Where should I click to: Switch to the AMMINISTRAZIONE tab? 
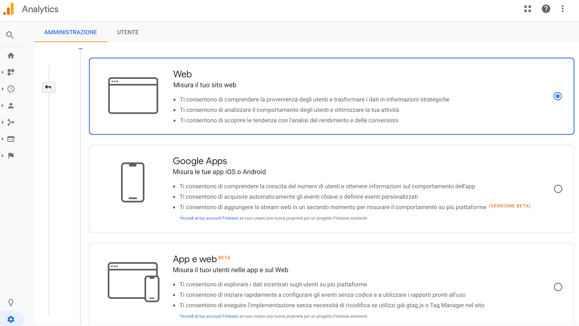pos(71,32)
